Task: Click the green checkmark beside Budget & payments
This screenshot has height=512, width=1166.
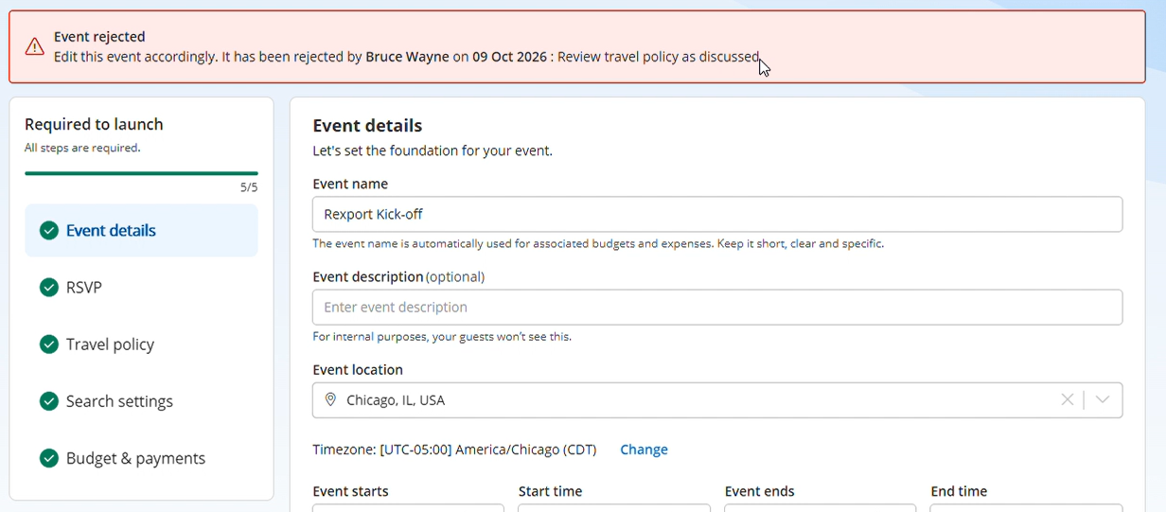Action: click(x=49, y=458)
